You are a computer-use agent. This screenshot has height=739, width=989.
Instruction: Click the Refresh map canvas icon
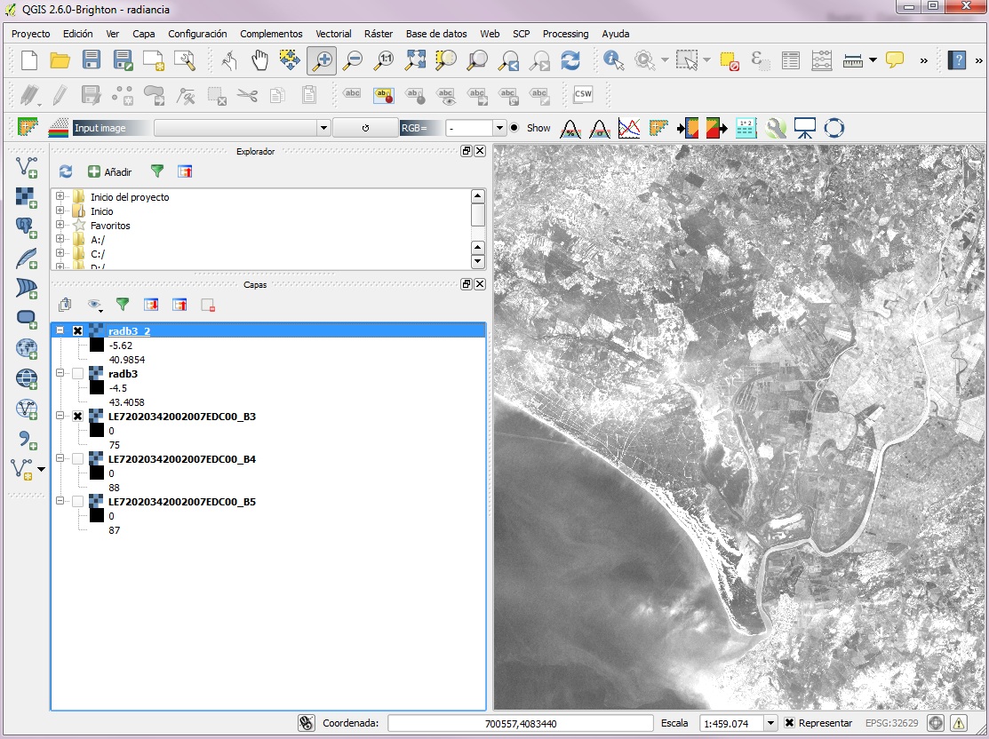point(570,60)
